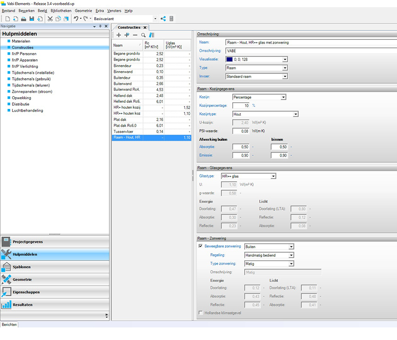This screenshot has height=340, width=397.
Task: Expand the Kozijntype dropdown showing Hout
Action: tap(295, 114)
